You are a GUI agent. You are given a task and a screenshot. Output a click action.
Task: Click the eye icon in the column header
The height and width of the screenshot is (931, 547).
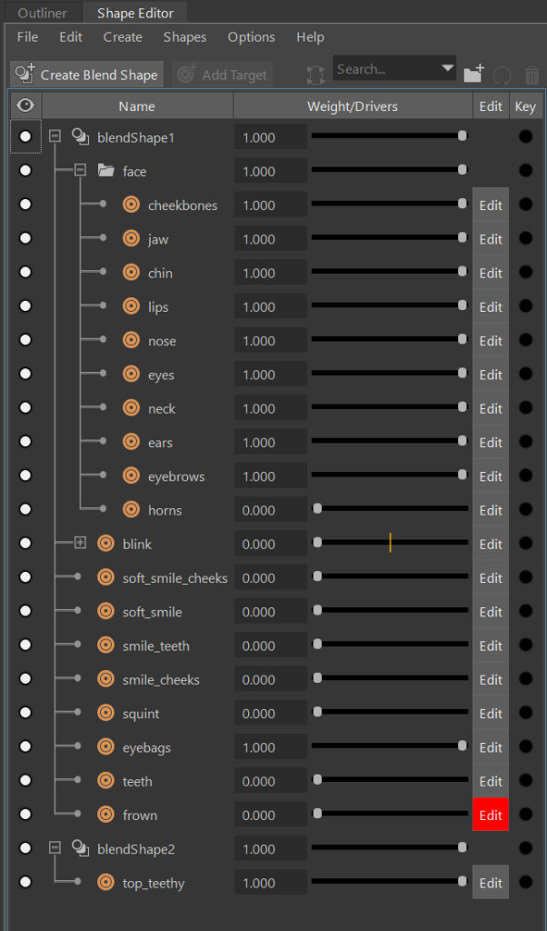pos(25,105)
